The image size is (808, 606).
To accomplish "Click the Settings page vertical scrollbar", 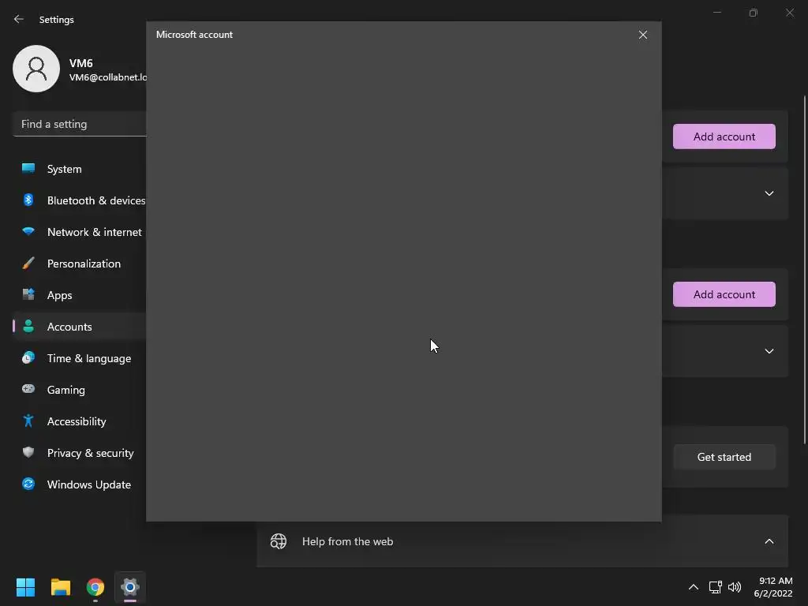I will (805, 270).
